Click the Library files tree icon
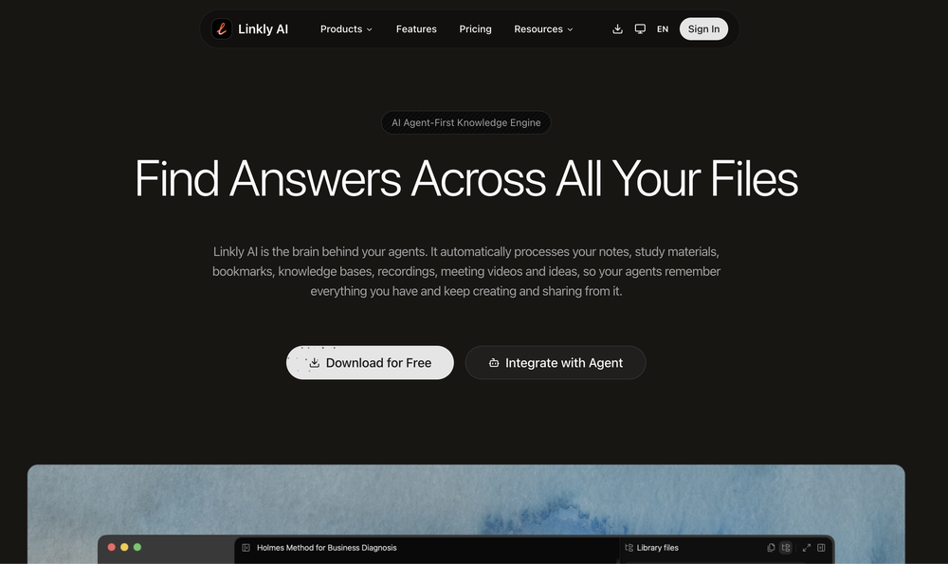Viewport: 948px width, 564px height. pyautogui.click(x=629, y=548)
